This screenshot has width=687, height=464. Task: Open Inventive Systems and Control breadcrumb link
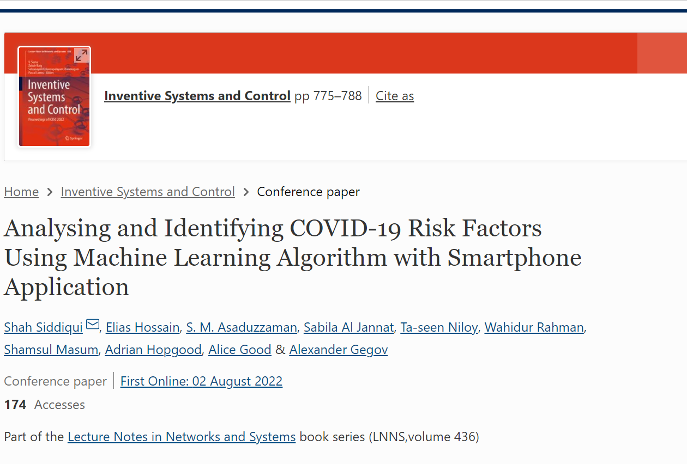pos(148,192)
